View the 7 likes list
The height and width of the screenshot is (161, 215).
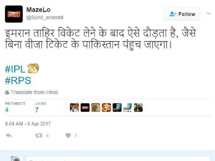pos(40,108)
